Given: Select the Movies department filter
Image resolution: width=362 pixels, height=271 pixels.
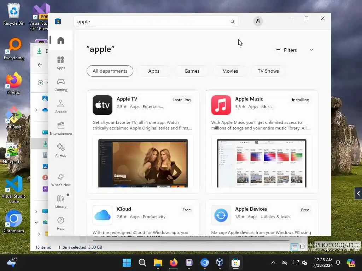Looking at the screenshot, I should [x=230, y=71].
